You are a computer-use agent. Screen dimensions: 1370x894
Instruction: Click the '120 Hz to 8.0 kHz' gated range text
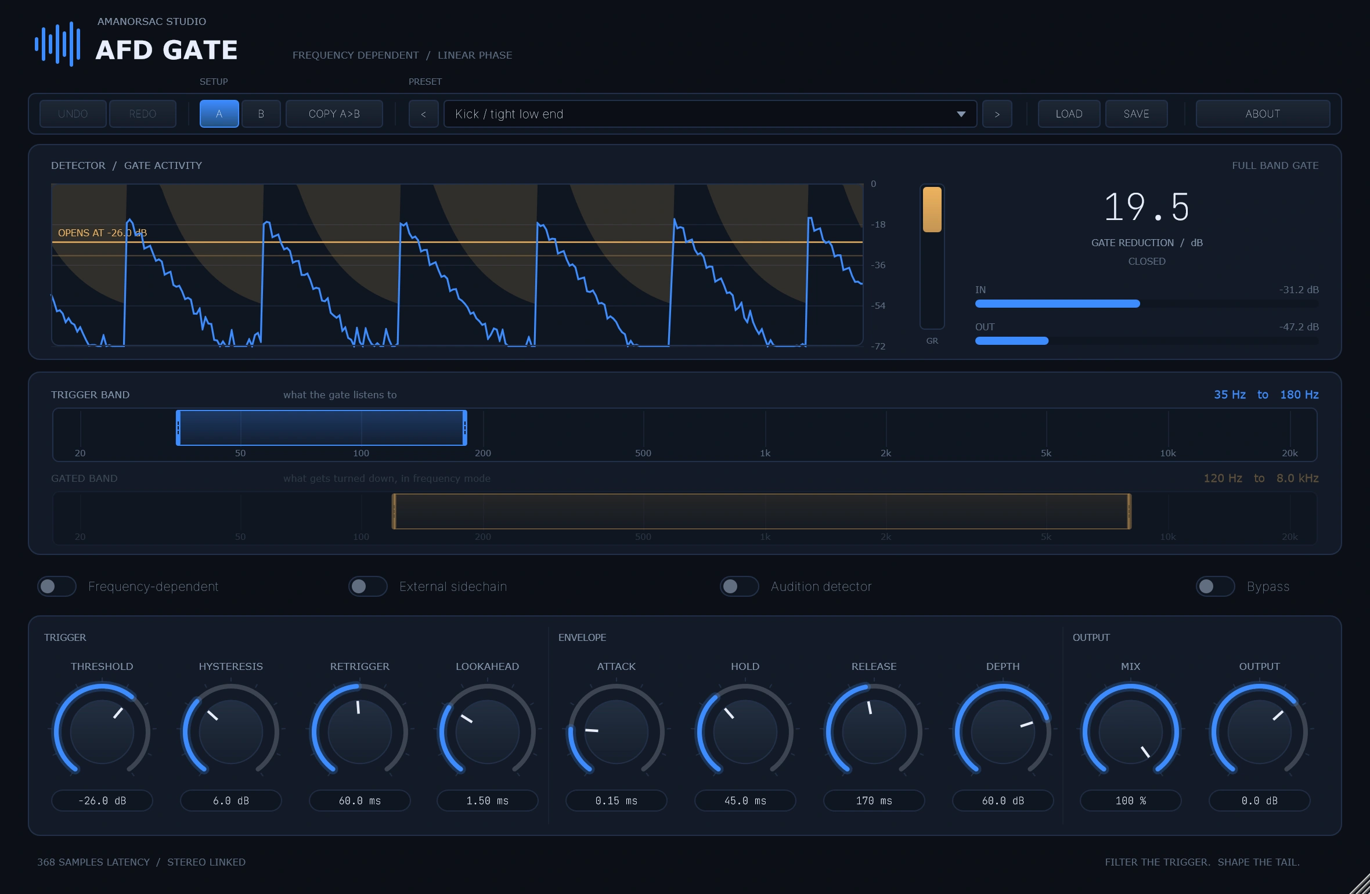point(1261,478)
